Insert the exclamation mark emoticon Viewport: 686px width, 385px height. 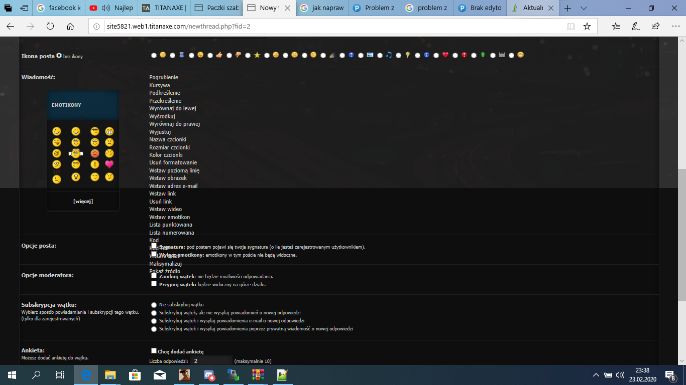95,164
